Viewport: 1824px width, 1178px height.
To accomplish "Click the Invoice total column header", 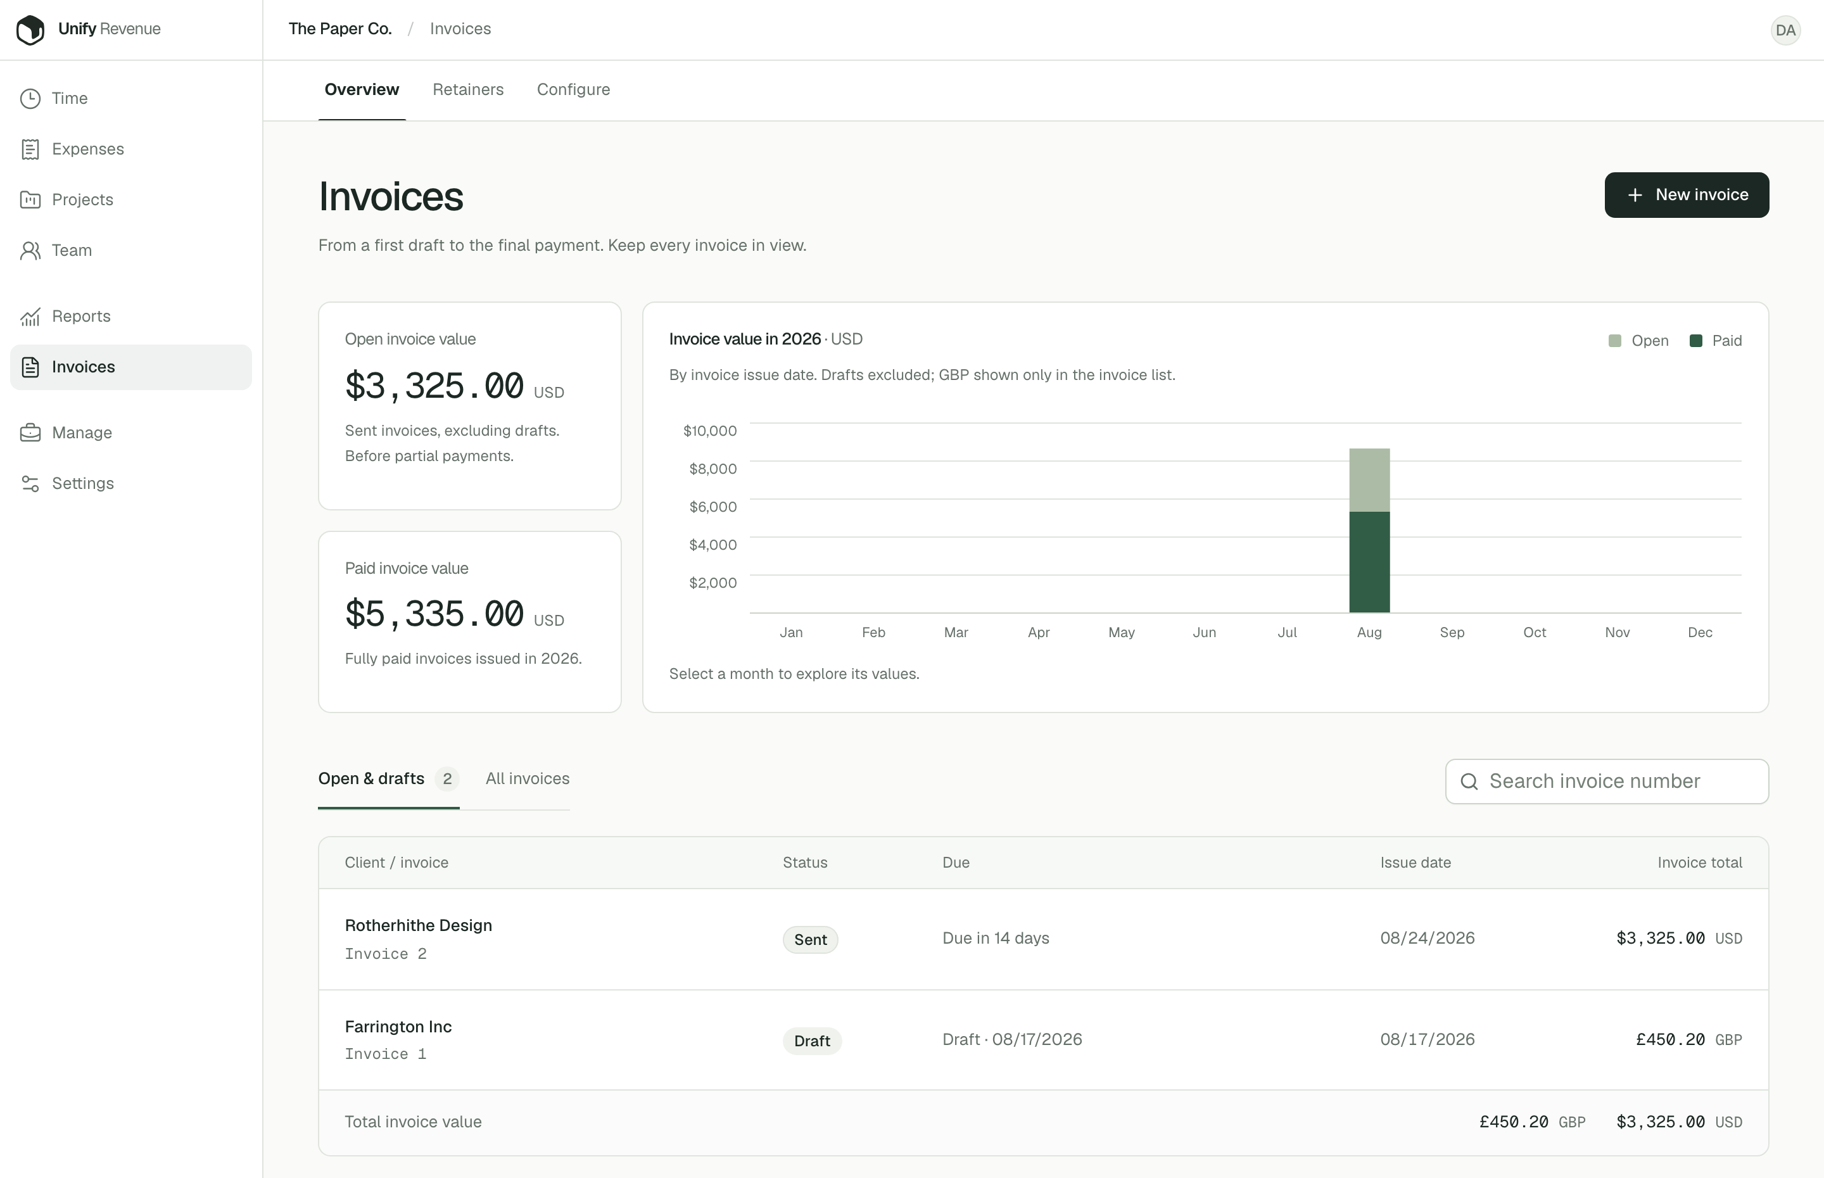I will pyautogui.click(x=1699, y=863).
